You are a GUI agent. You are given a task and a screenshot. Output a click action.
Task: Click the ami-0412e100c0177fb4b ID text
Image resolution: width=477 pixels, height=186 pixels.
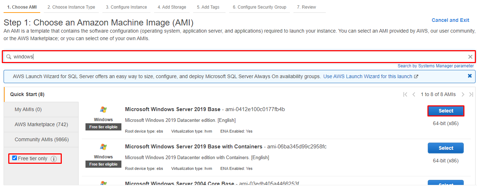[255, 109]
